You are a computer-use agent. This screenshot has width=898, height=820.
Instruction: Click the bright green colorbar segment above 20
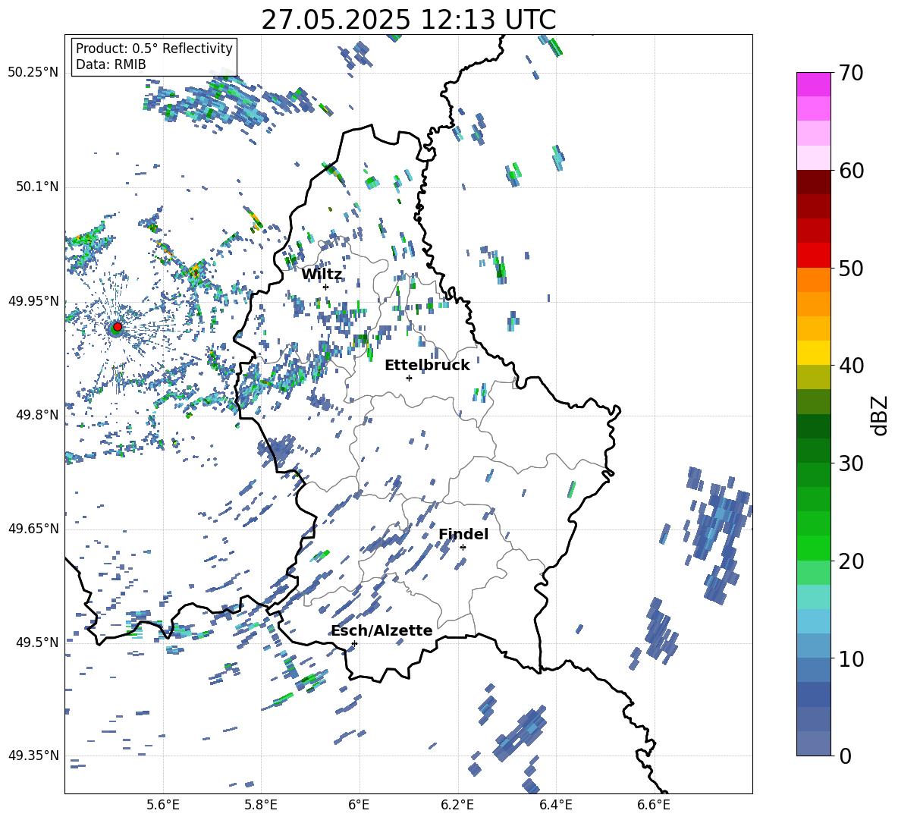(813, 548)
